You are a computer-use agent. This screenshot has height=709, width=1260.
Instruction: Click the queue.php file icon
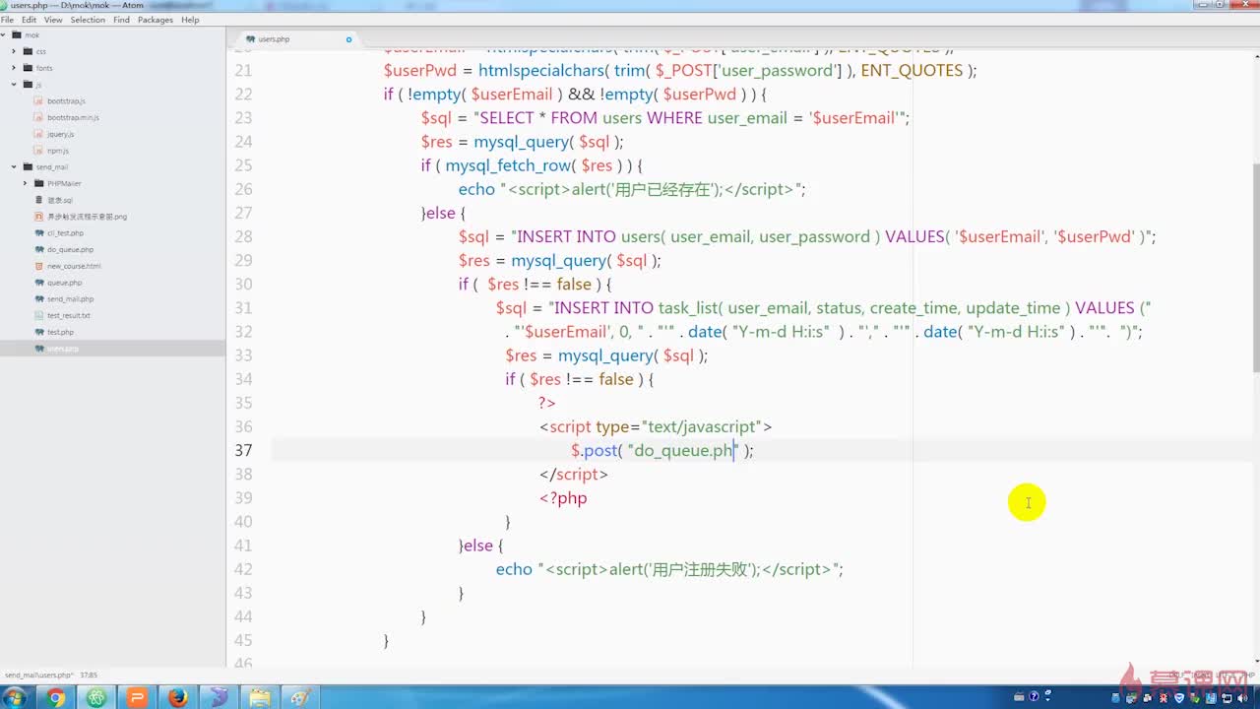(39, 283)
